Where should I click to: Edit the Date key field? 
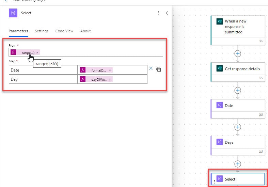(x=43, y=70)
